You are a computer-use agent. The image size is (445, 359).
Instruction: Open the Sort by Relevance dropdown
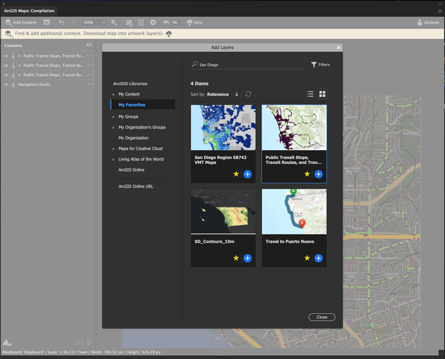218,95
